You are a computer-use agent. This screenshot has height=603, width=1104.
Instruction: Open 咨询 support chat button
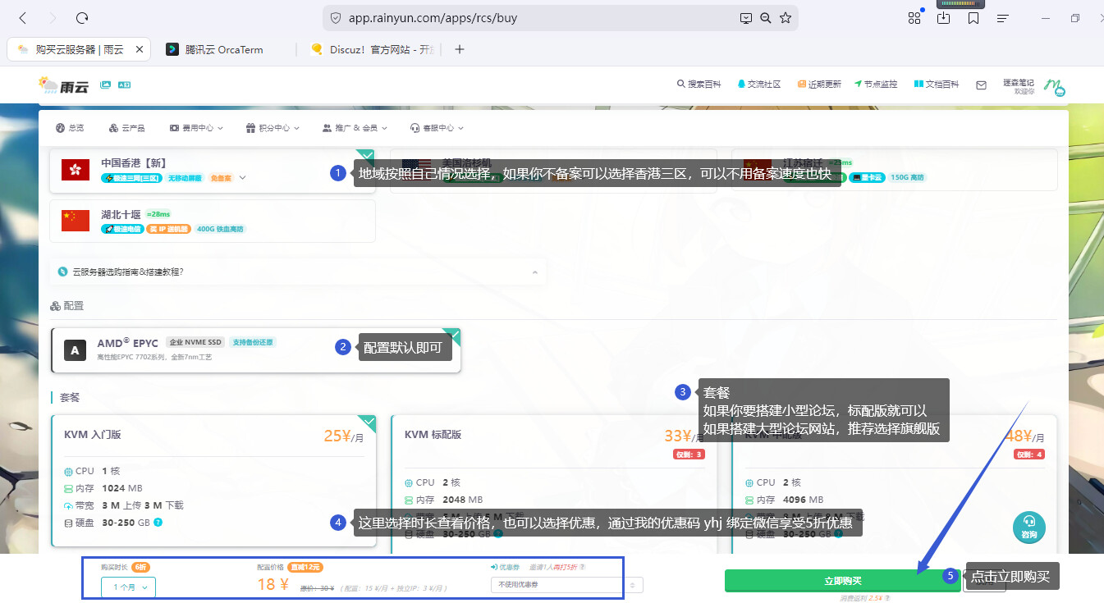pos(1029,527)
